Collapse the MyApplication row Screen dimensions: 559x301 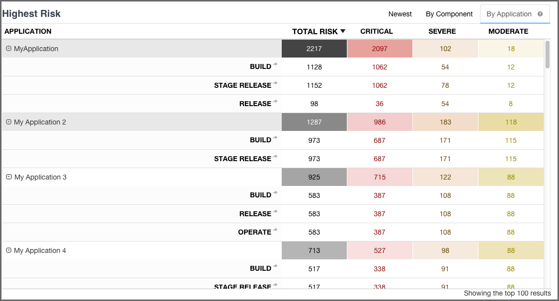pos(8,48)
